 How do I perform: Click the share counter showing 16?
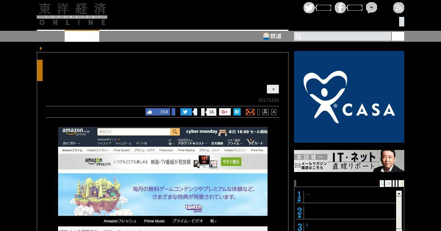[211, 112]
